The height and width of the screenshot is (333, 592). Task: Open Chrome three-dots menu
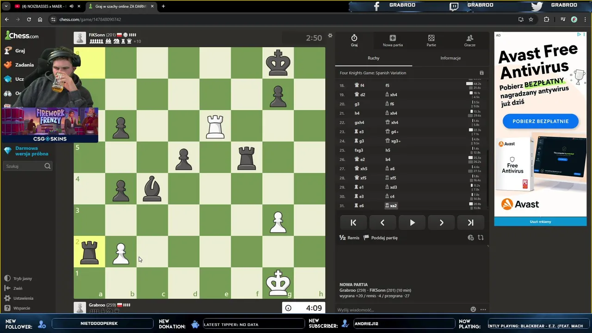585,19
